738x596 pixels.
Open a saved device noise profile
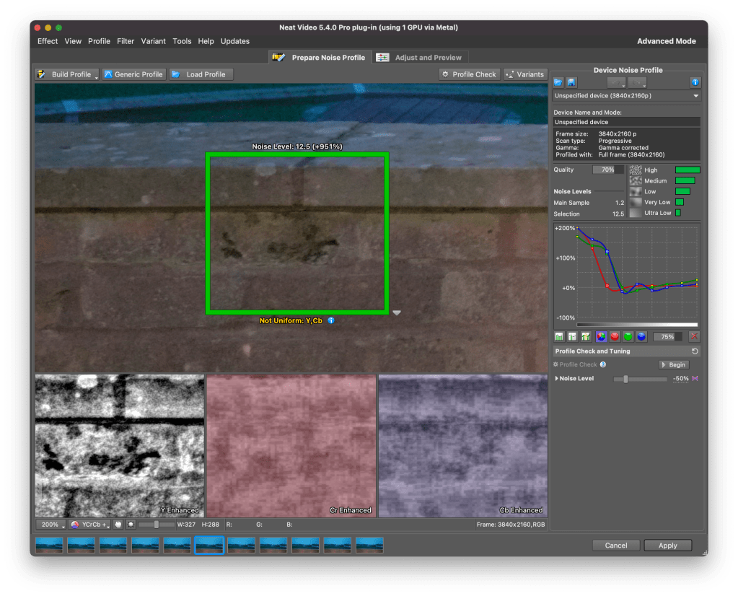click(558, 83)
